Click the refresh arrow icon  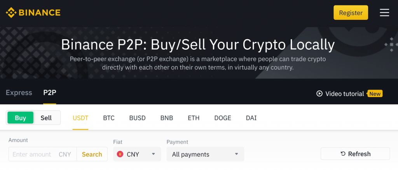(x=343, y=154)
